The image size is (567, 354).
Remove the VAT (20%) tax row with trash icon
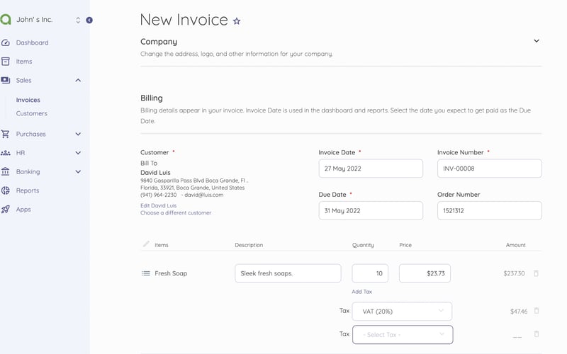pos(537,311)
